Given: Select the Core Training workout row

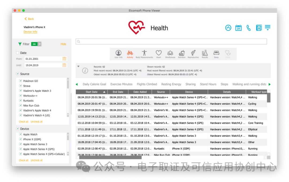Looking at the screenshot, I should (x=171, y=123).
